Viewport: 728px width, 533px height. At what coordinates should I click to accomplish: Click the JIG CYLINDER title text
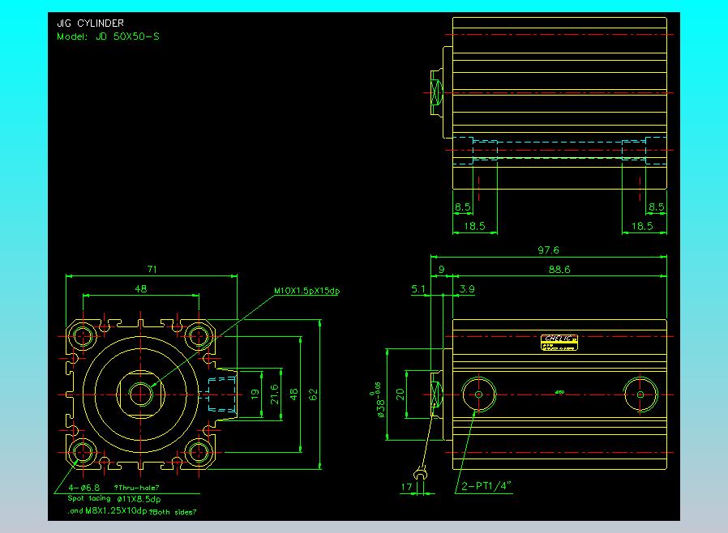coord(90,23)
